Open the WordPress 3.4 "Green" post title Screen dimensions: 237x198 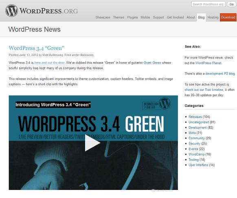point(36,48)
